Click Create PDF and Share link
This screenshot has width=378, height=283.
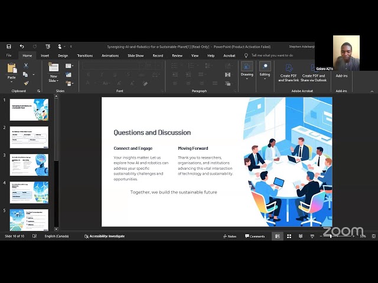click(289, 73)
